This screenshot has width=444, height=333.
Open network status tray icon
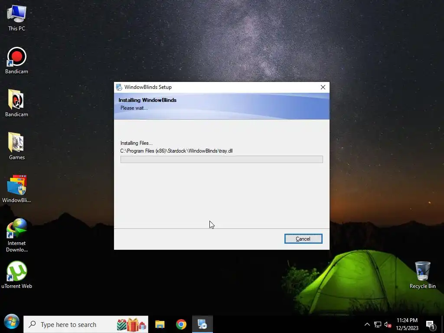(378, 324)
